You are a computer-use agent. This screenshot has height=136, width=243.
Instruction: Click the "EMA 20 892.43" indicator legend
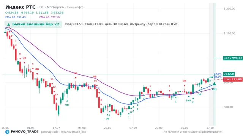pyautogui.click(x=16, y=17)
